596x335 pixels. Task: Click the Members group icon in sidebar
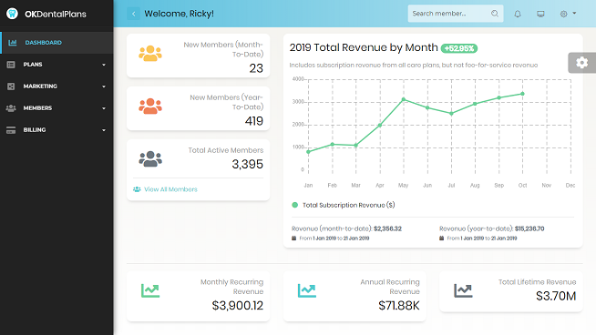click(11, 108)
